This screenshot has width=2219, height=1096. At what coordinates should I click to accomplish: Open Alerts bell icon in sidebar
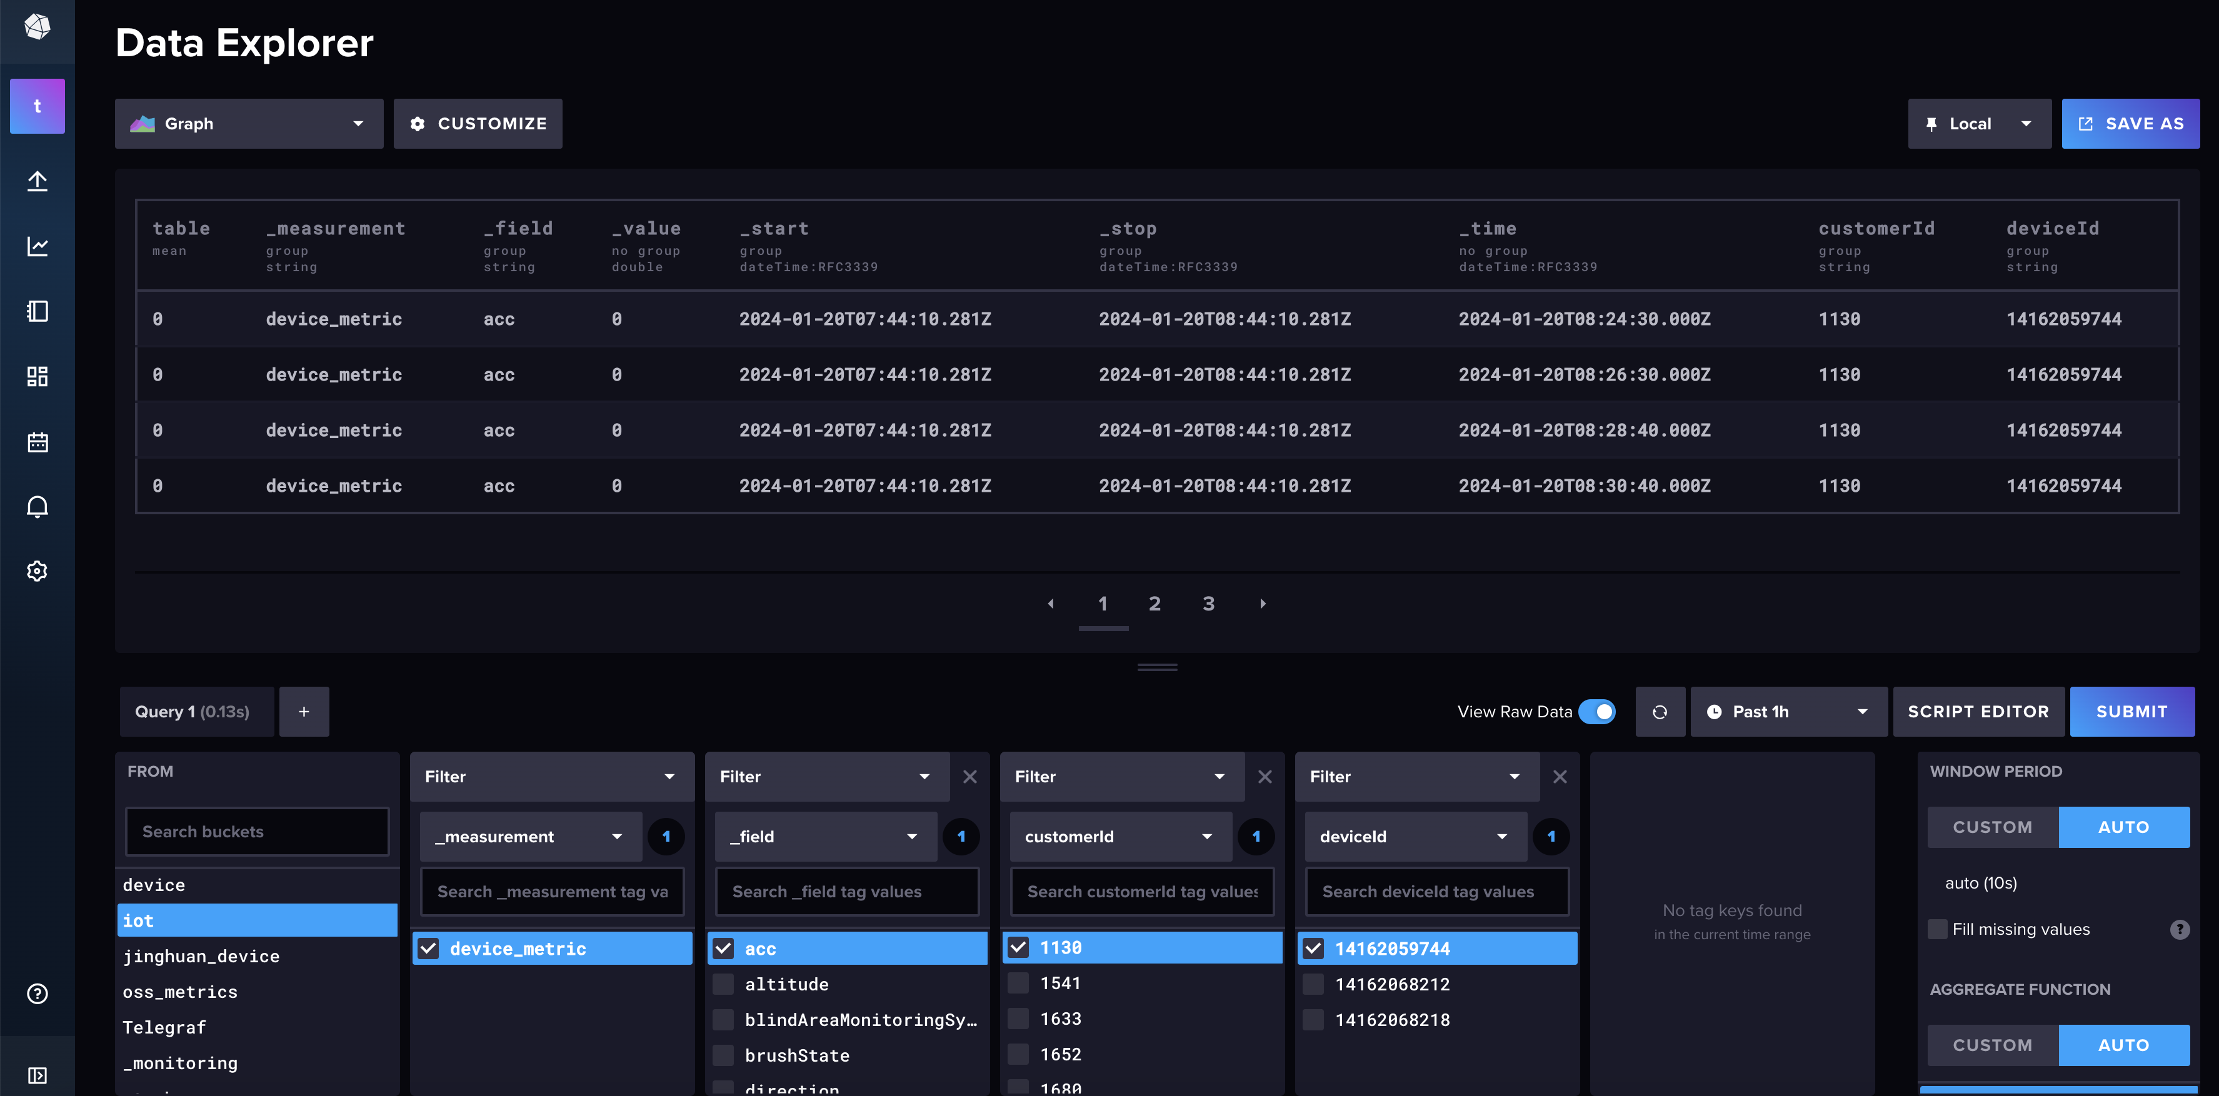(x=37, y=506)
